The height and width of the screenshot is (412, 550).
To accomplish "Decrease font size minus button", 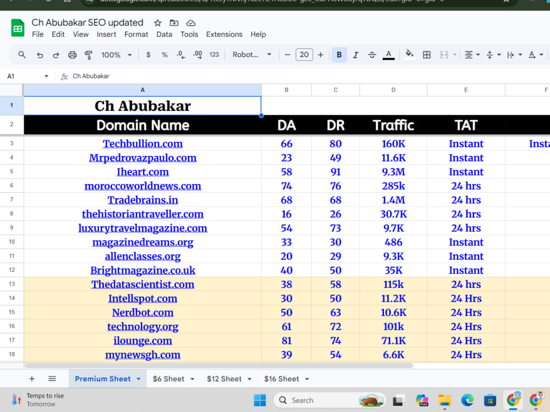I will click(287, 54).
